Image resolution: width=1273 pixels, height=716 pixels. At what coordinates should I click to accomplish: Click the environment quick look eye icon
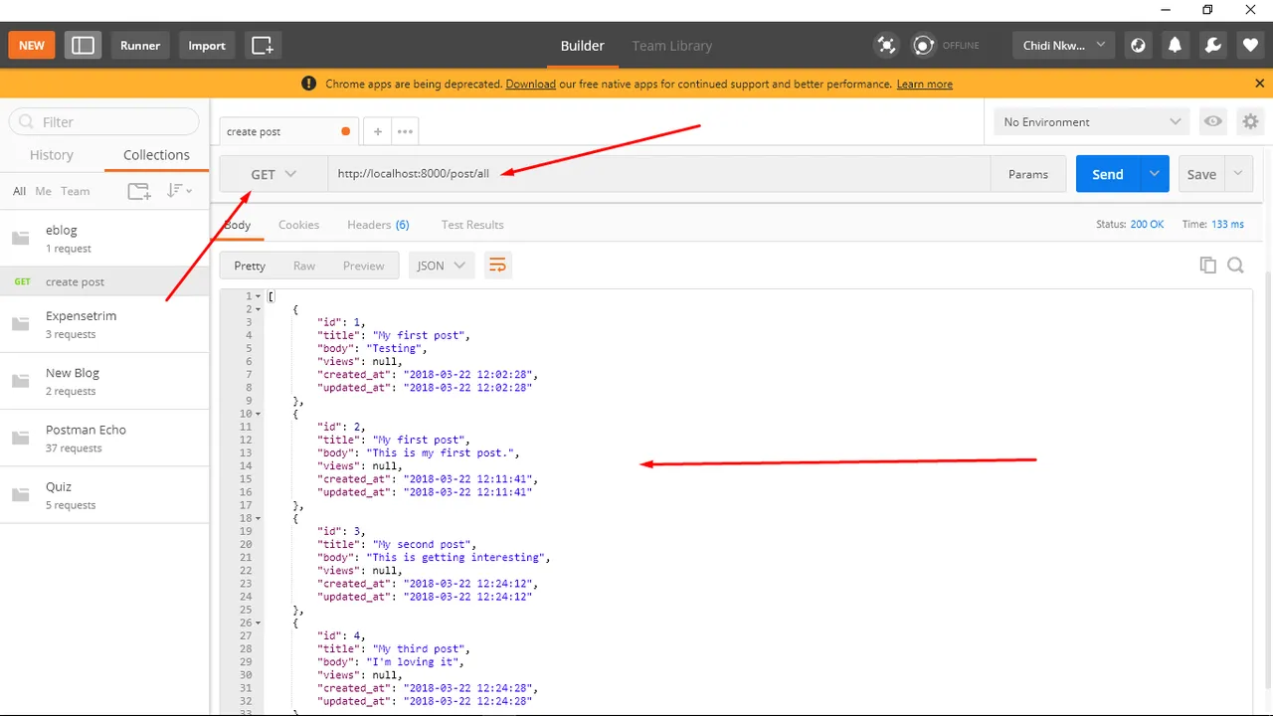coord(1213,122)
